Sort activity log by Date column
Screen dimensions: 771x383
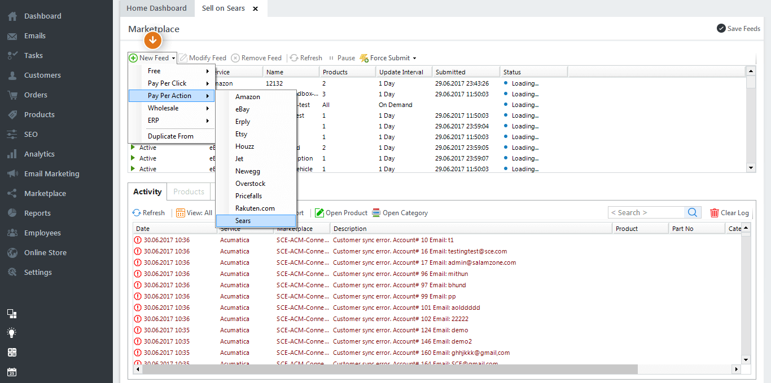(x=175, y=229)
